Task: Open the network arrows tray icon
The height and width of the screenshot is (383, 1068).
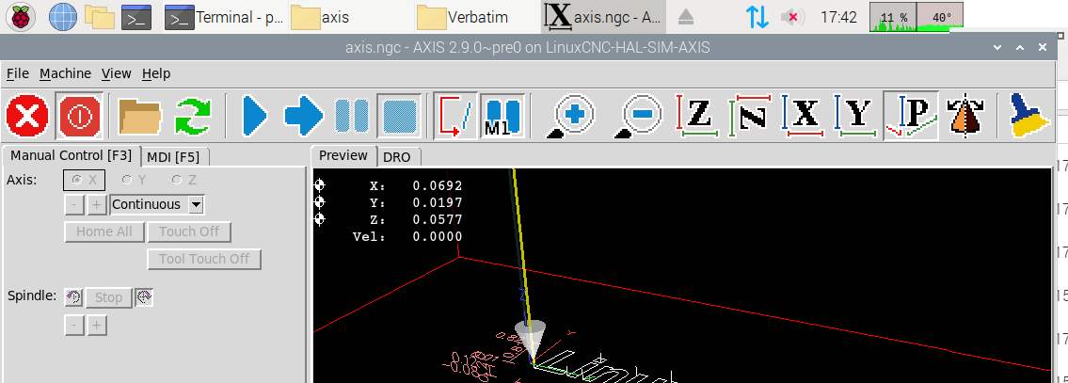Action: 757,17
